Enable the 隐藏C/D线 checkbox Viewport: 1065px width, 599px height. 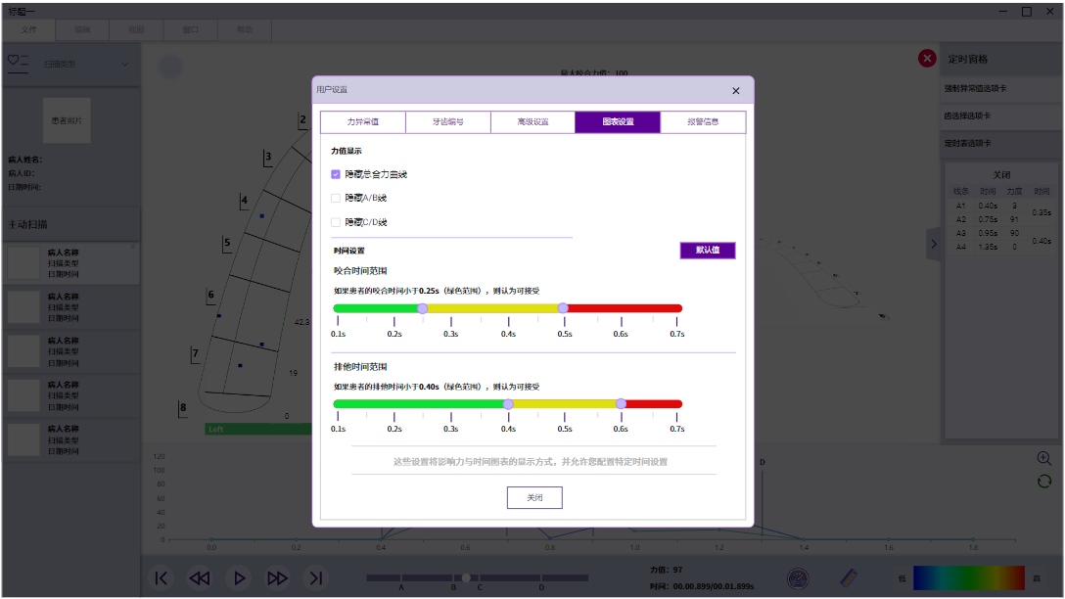click(x=336, y=222)
